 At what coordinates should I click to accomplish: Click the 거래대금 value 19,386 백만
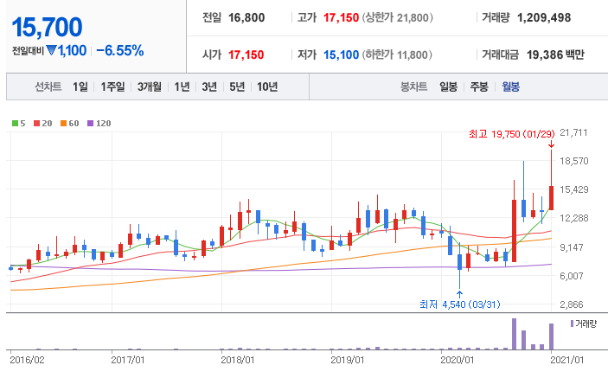tap(555, 54)
